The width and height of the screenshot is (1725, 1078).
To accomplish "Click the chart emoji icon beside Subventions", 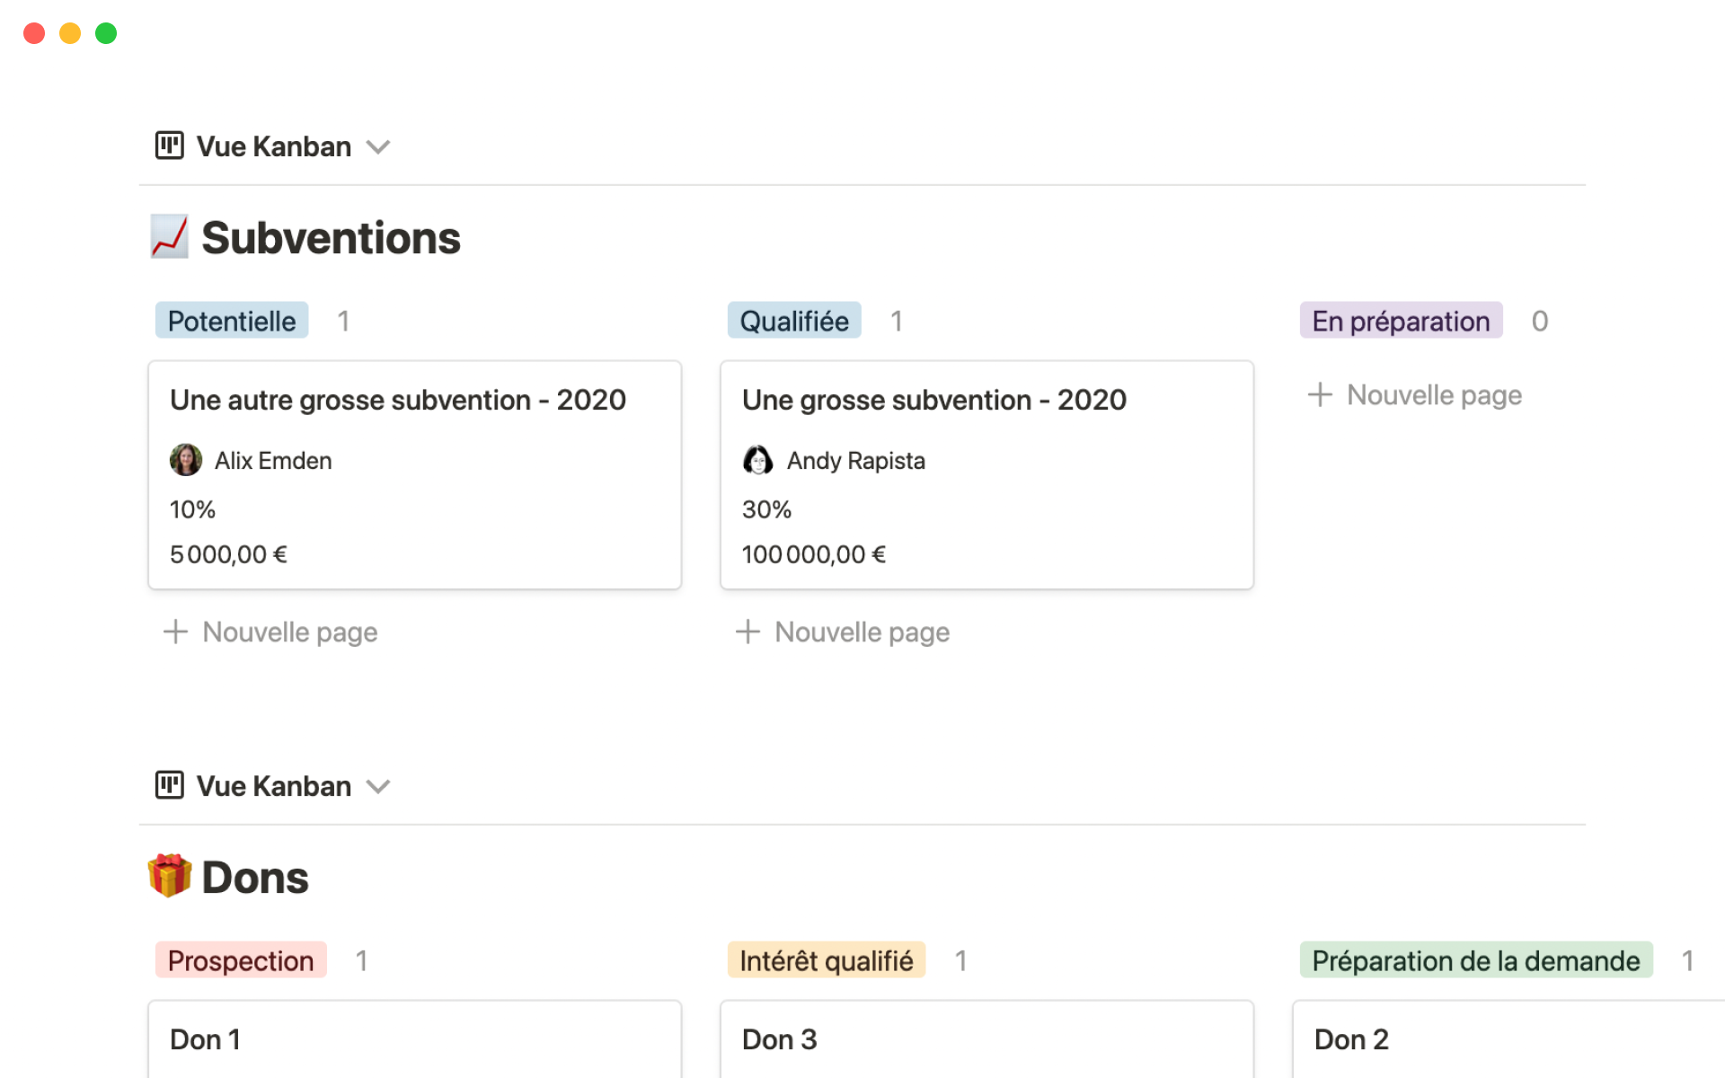I will [x=169, y=237].
